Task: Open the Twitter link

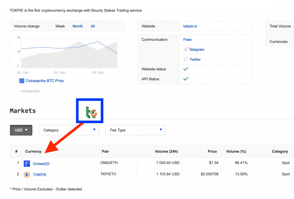Action: [195, 59]
